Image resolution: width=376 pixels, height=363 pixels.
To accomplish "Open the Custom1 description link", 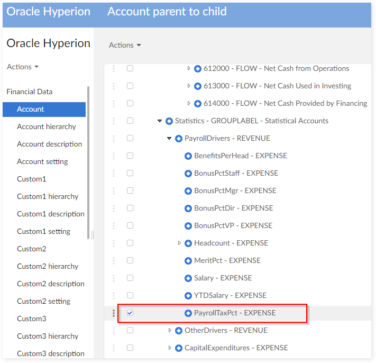I will (51, 214).
